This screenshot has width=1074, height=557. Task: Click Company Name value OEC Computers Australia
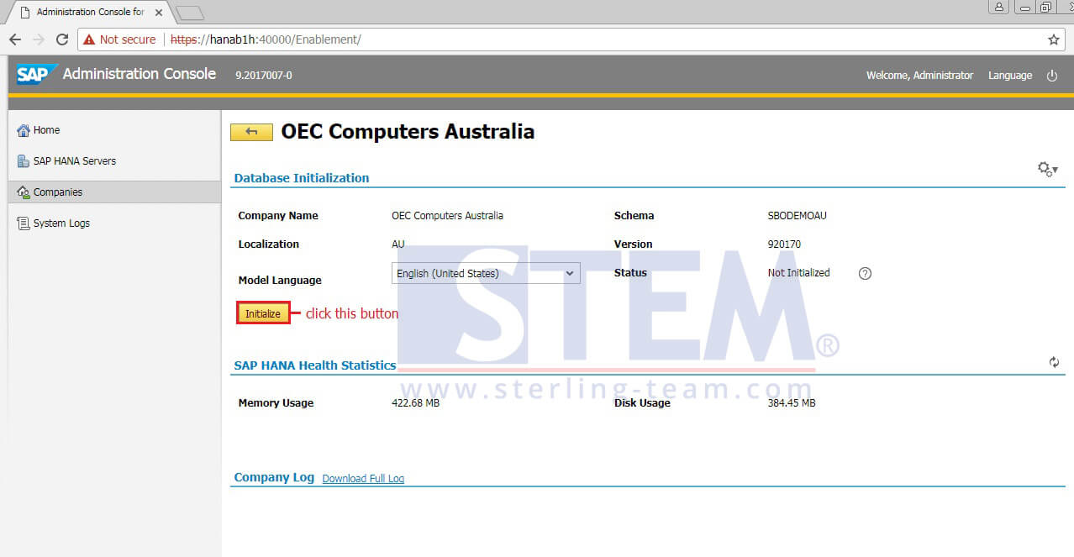(447, 216)
